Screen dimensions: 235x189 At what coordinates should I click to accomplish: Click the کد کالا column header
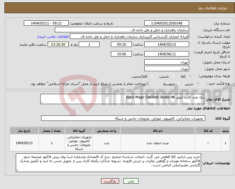point(208,131)
